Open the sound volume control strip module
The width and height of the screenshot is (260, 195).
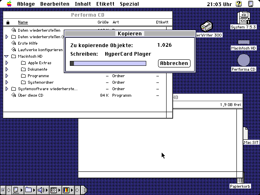point(41,190)
